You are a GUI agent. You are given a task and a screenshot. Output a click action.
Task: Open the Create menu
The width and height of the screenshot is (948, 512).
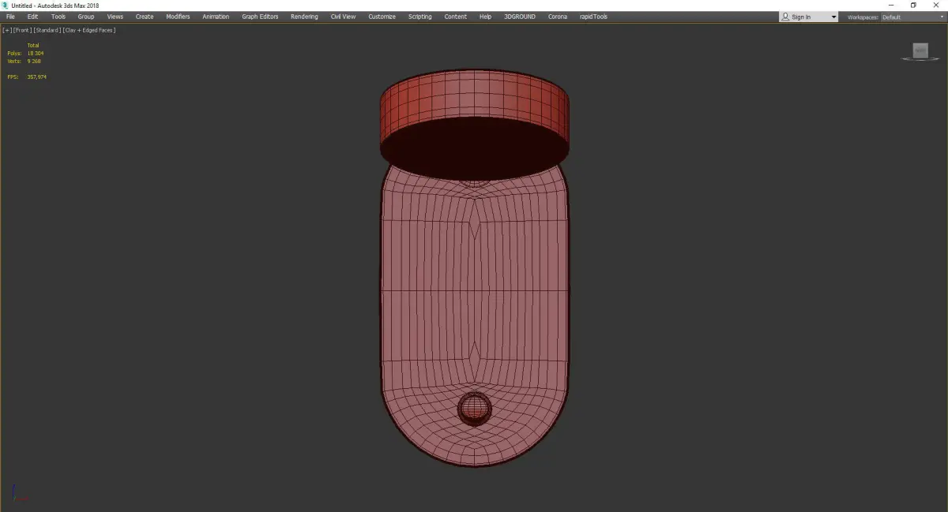coord(145,17)
